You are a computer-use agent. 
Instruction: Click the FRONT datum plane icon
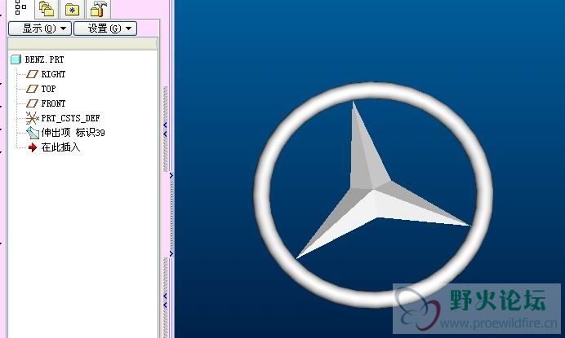click(32, 103)
